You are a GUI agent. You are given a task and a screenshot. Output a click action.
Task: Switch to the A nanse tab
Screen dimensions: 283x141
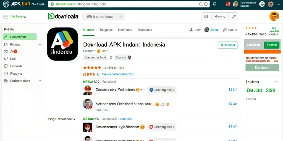[88, 30]
